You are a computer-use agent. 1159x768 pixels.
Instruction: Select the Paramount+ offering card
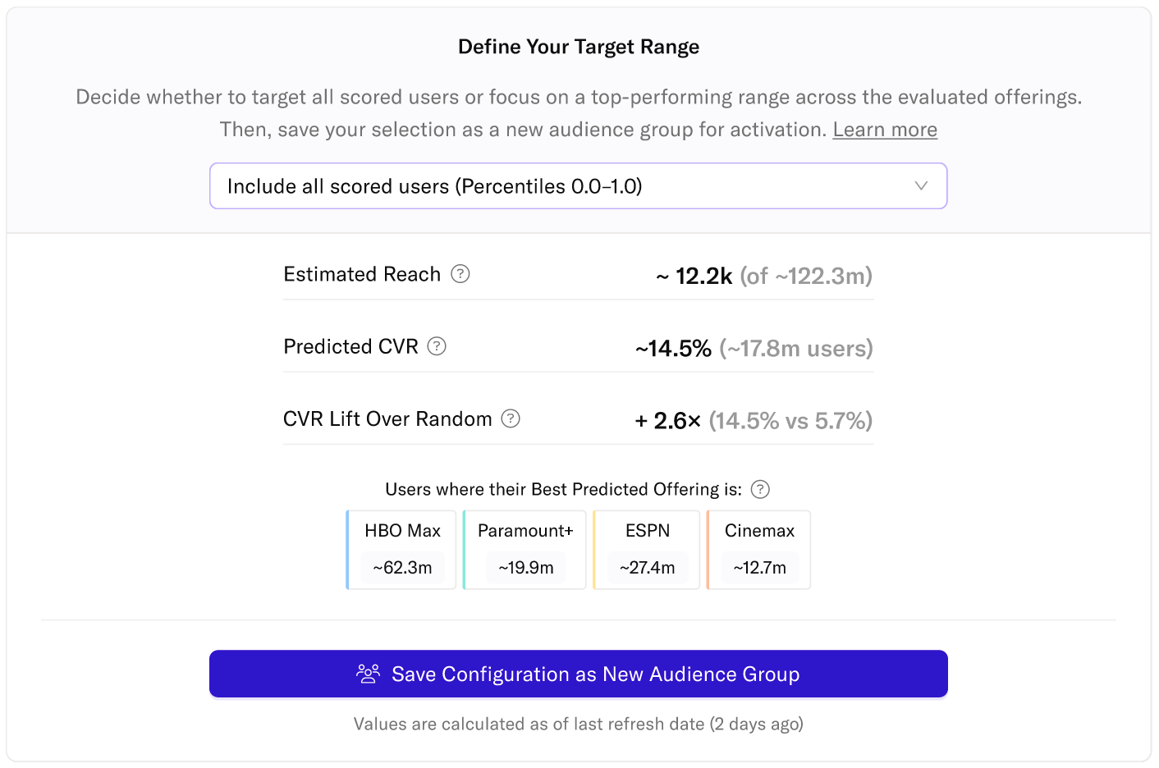[525, 532]
